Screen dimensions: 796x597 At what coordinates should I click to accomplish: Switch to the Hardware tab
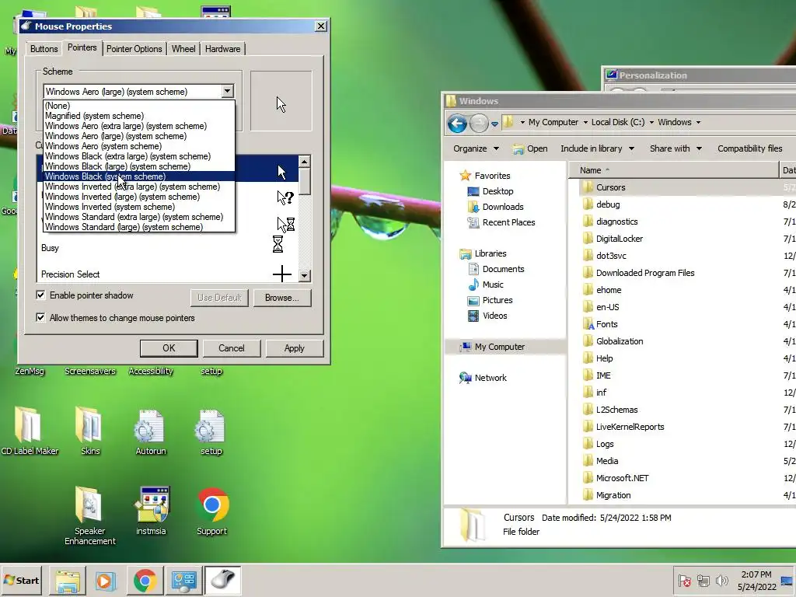pyautogui.click(x=223, y=49)
